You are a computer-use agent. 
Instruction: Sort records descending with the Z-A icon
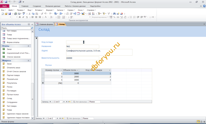(x=93, y=13)
